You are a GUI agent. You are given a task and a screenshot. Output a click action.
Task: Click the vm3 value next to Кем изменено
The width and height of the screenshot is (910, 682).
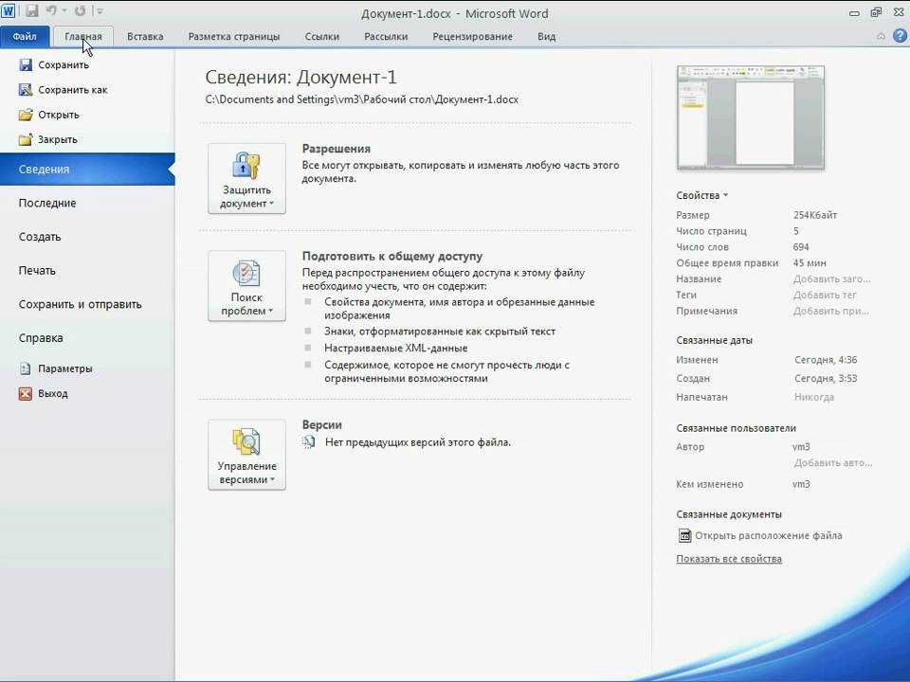(802, 484)
